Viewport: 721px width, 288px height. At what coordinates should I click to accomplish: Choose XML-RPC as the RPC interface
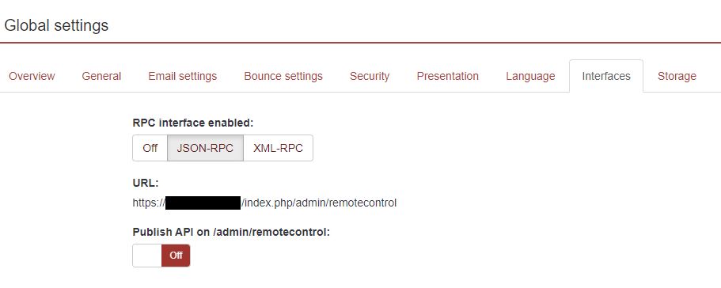coord(279,148)
